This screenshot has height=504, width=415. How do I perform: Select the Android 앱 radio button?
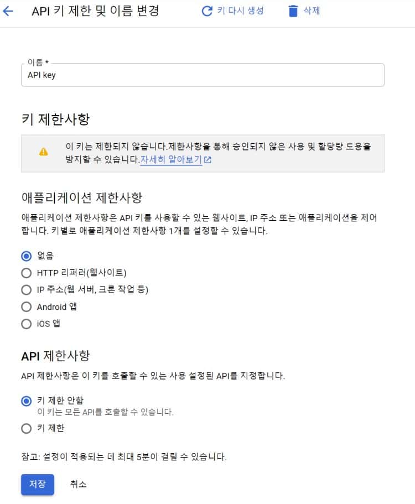tap(26, 307)
